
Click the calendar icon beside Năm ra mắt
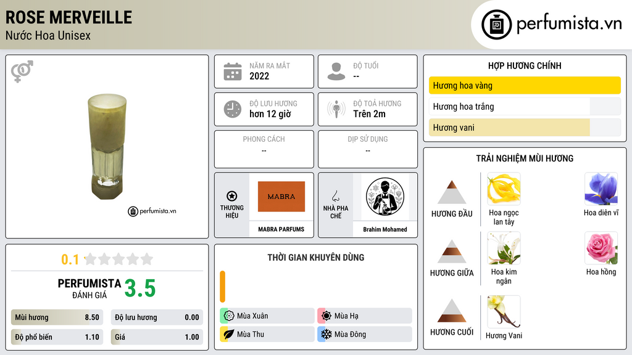233,71
